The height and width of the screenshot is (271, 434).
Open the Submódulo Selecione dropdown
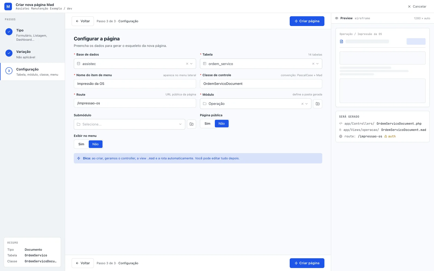coord(129,124)
